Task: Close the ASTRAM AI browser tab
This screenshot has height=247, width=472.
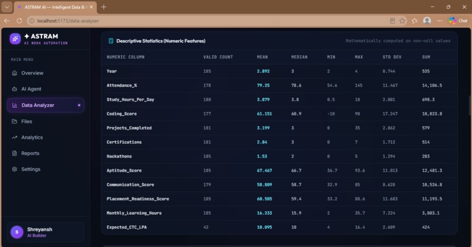Action: (91, 7)
